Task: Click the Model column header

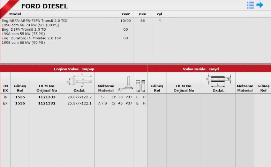Action: click(15, 14)
